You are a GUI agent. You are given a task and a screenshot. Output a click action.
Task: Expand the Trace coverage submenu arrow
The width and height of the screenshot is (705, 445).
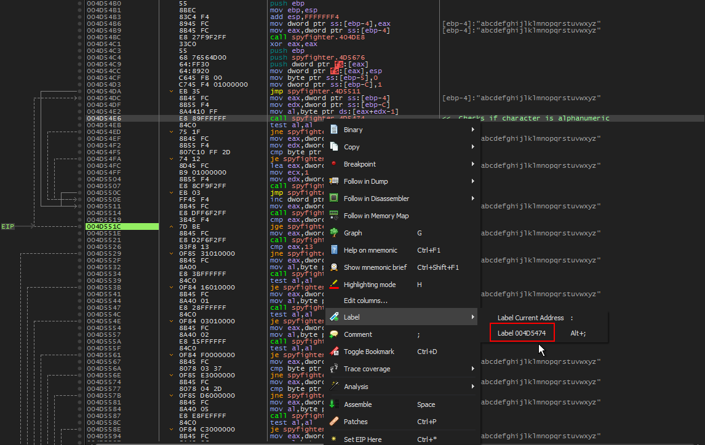tap(472, 369)
